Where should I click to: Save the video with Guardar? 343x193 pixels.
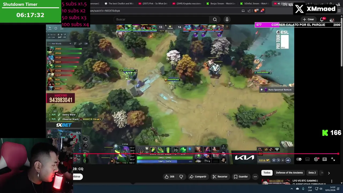241,177
